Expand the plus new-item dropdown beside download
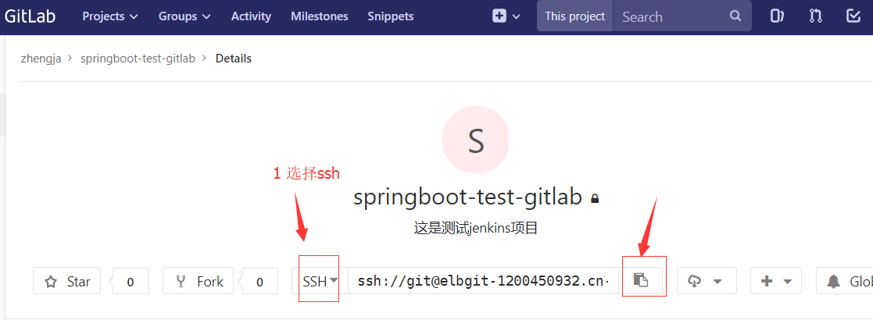This screenshot has height=320, width=873. (776, 281)
